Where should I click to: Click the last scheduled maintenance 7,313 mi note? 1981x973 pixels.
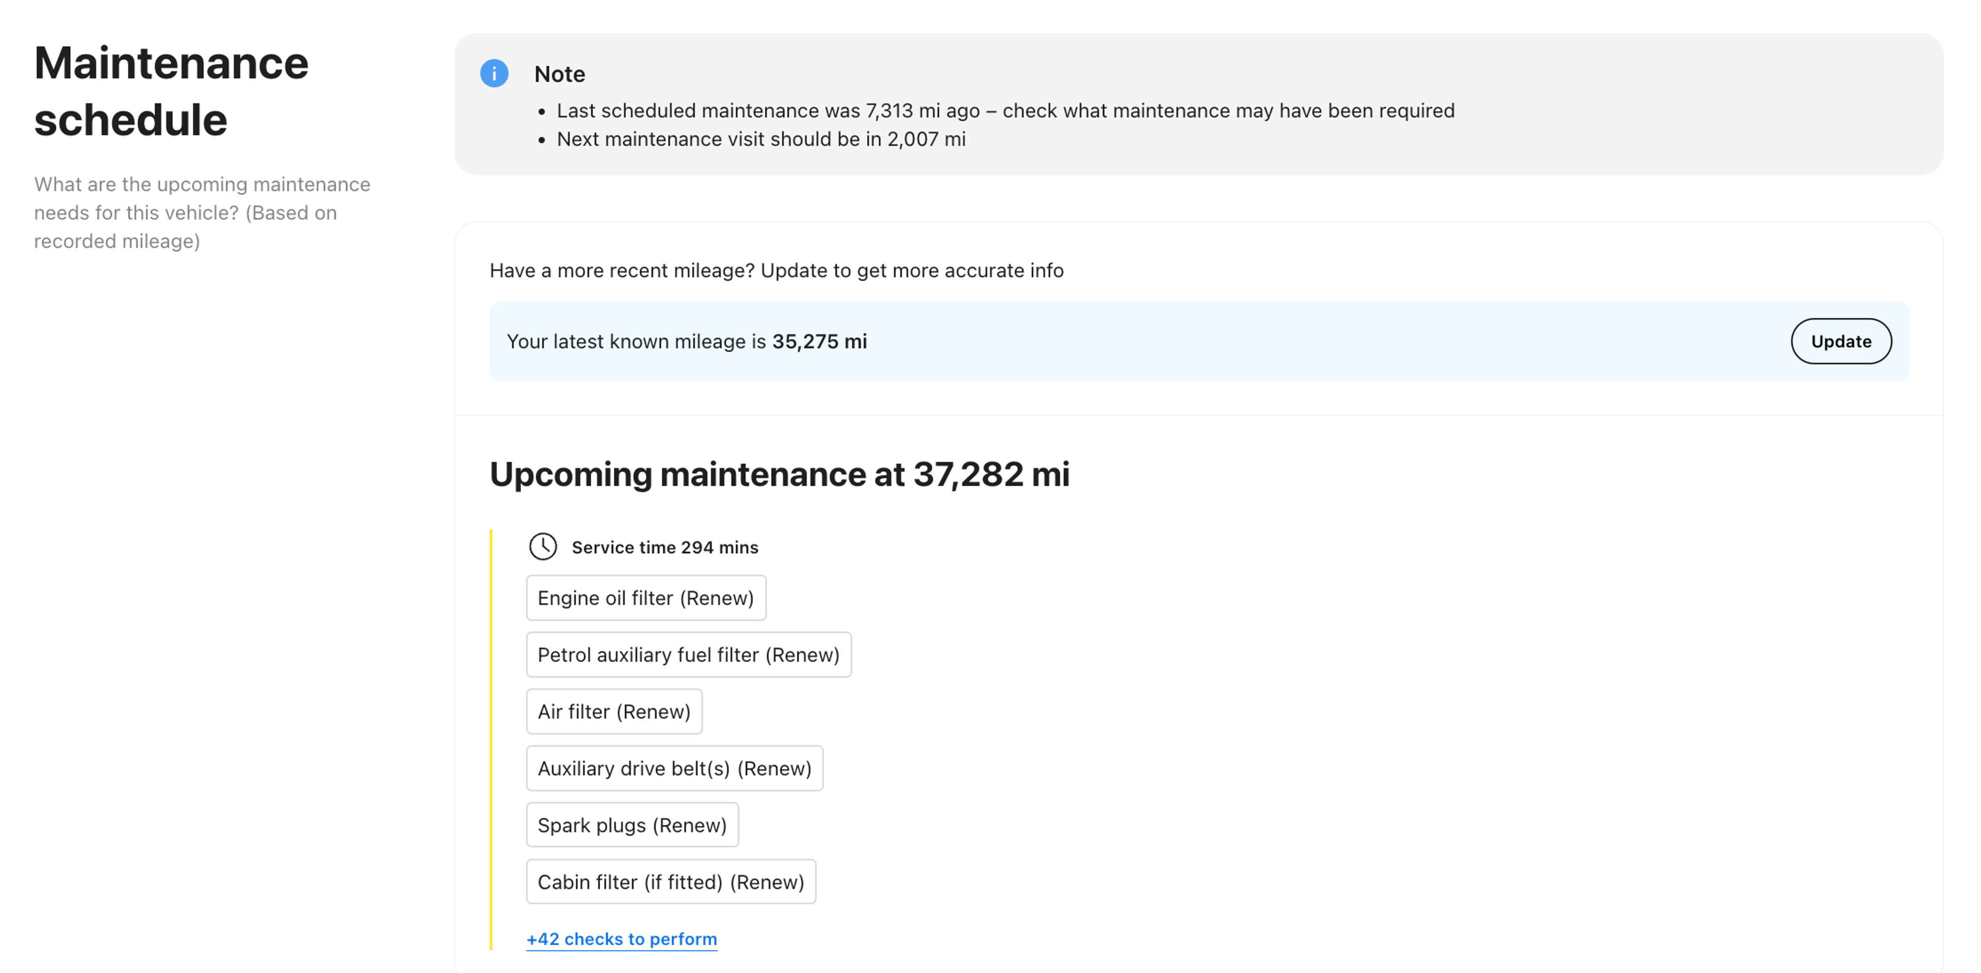(1004, 111)
